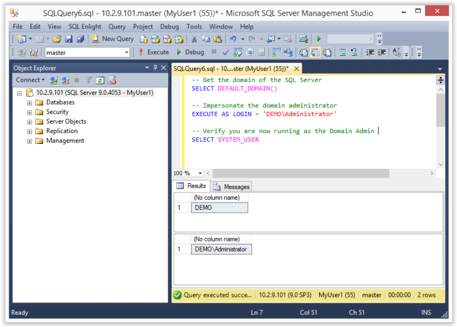
Task: Expand the Replication folder node
Action: [x=29, y=131]
